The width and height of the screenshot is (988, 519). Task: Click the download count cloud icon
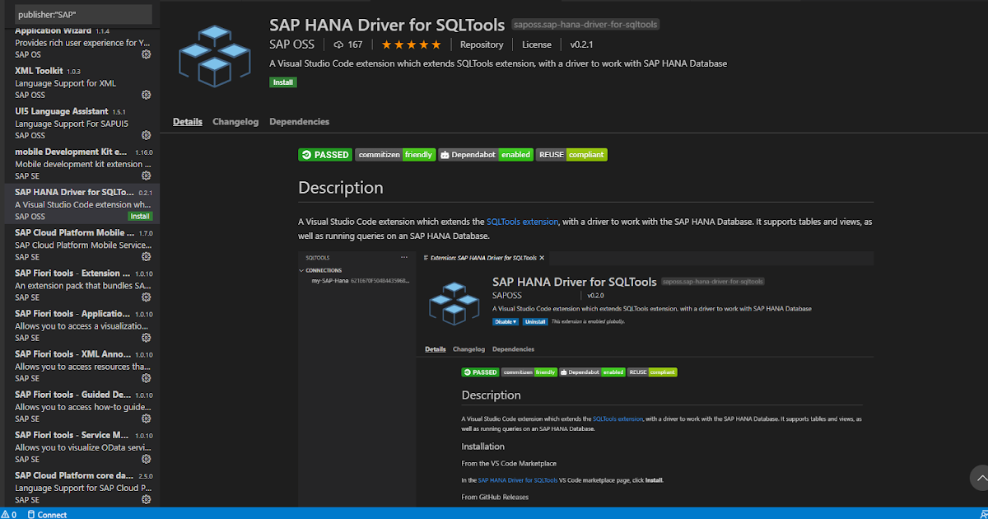pos(339,44)
